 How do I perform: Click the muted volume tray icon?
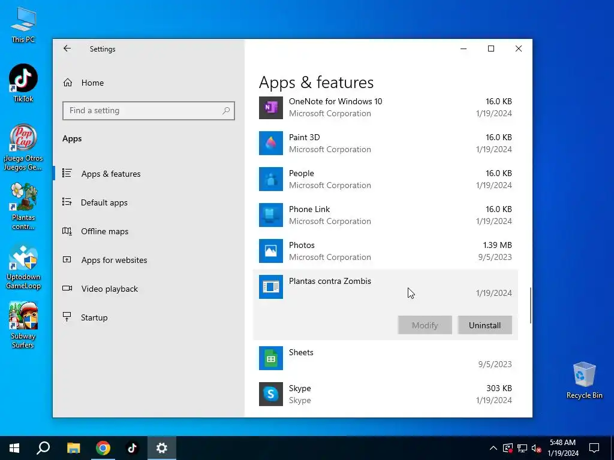(537, 448)
